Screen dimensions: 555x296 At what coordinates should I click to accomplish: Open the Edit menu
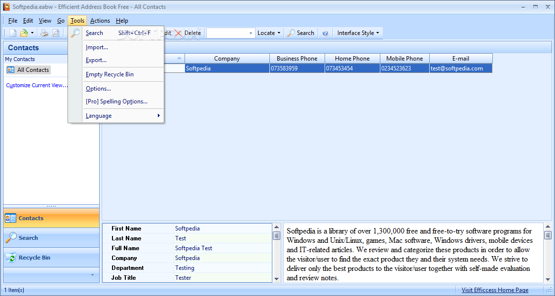28,21
